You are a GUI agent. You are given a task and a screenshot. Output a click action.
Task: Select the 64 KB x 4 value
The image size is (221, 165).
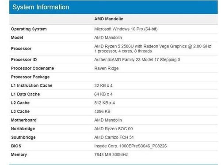(x=103, y=94)
